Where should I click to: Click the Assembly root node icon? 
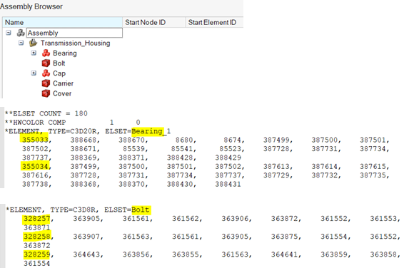click(x=21, y=33)
